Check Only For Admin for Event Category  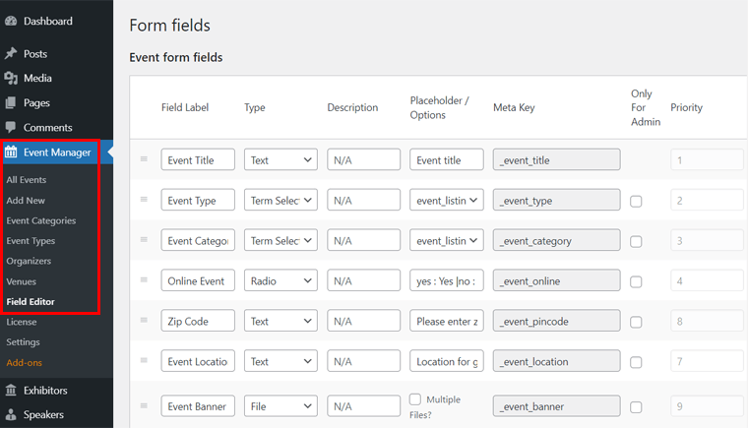[636, 241]
